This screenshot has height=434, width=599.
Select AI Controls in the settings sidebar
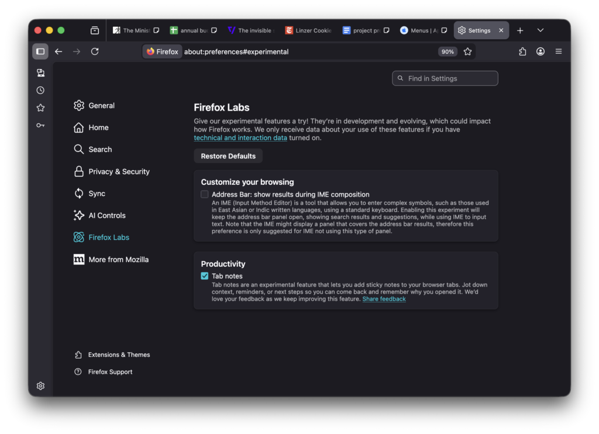coord(106,215)
